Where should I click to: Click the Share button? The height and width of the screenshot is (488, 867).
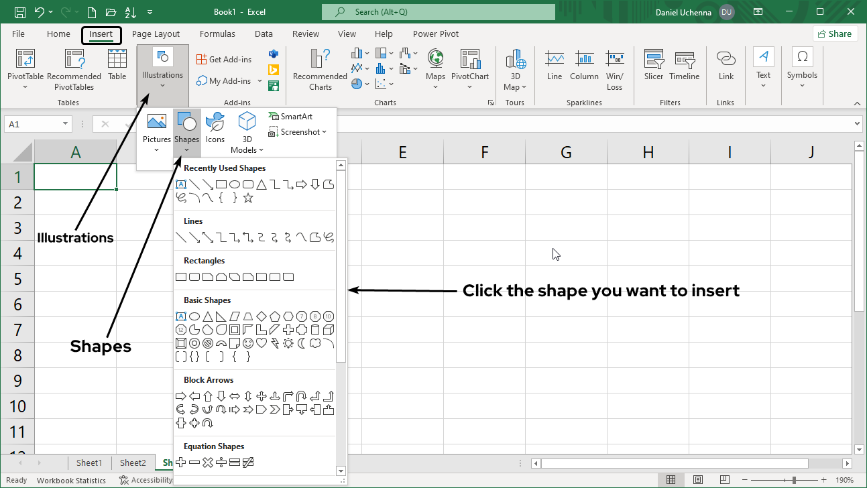(835, 34)
